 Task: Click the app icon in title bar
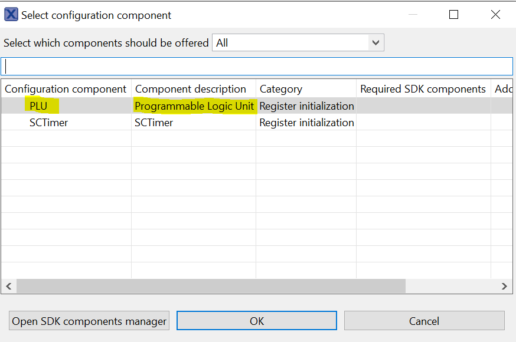[11, 15]
